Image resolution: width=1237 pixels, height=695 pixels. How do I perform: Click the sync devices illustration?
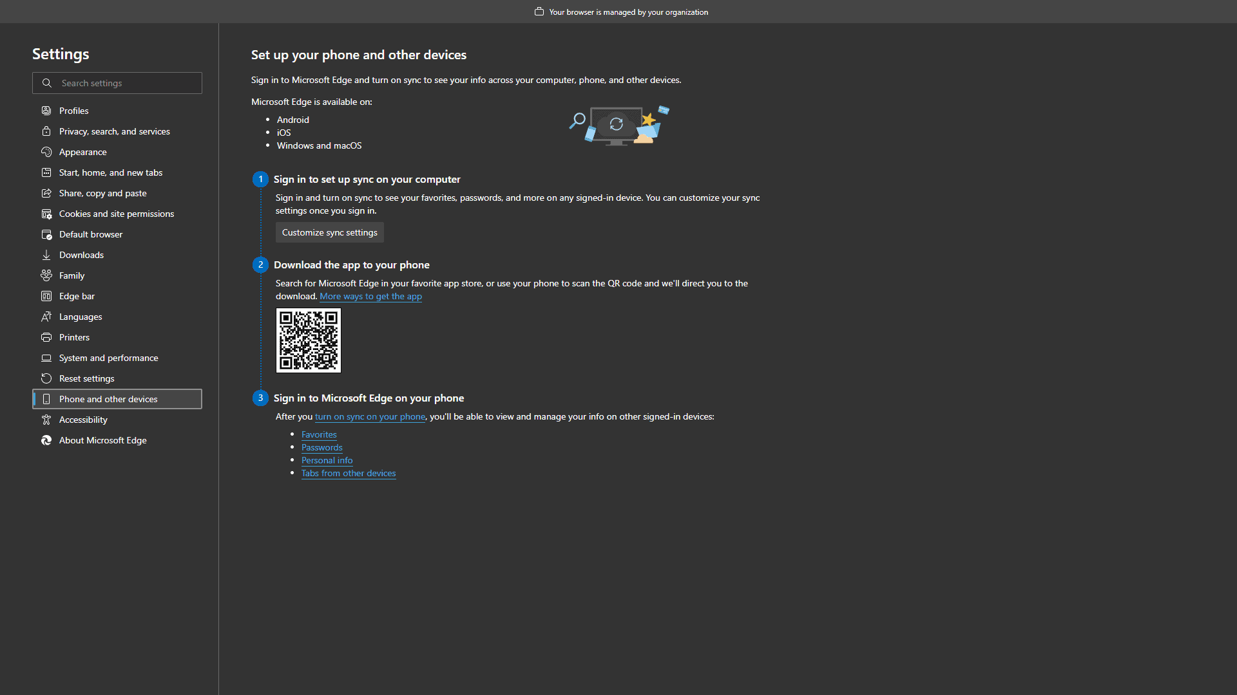(x=619, y=125)
